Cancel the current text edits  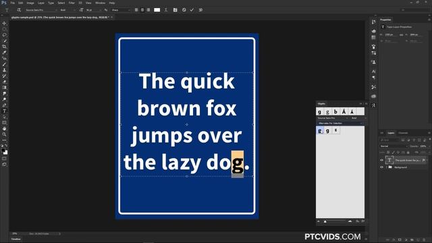click(184, 10)
